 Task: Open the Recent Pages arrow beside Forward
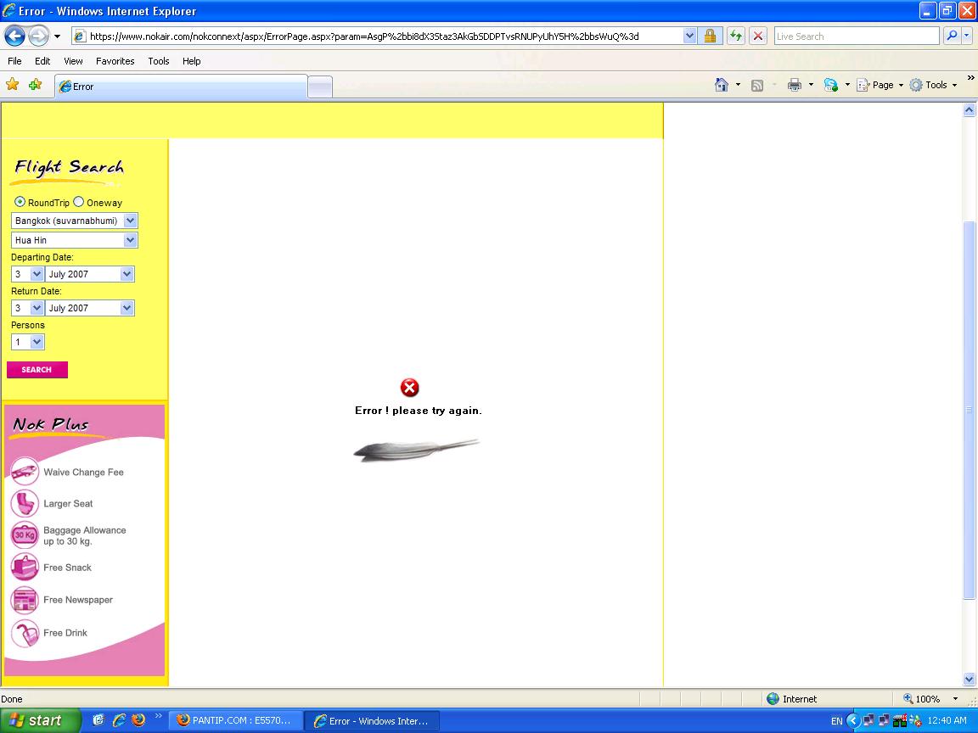[58, 36]
